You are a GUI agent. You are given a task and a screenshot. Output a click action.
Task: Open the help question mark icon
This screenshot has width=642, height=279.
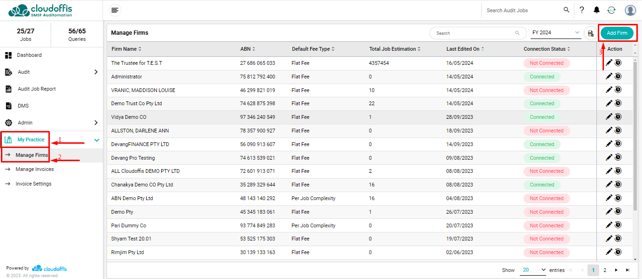tap(582, 10)
